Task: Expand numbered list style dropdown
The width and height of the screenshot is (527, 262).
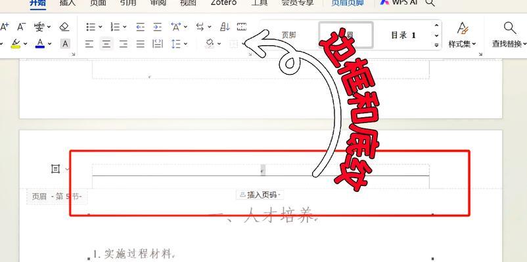Action: tap(125, 27)
